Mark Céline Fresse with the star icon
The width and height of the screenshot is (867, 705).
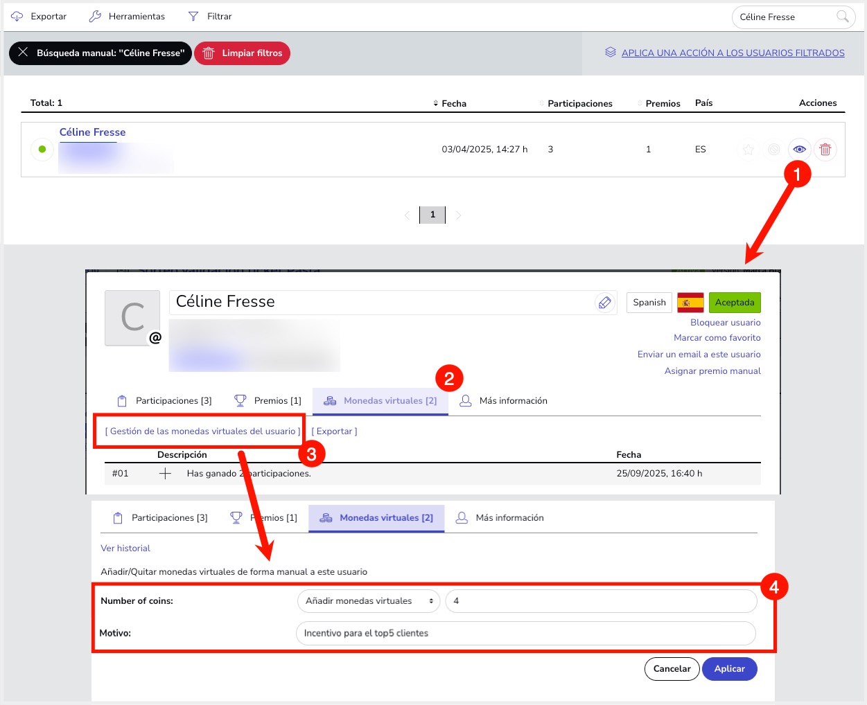click(748, 150)
